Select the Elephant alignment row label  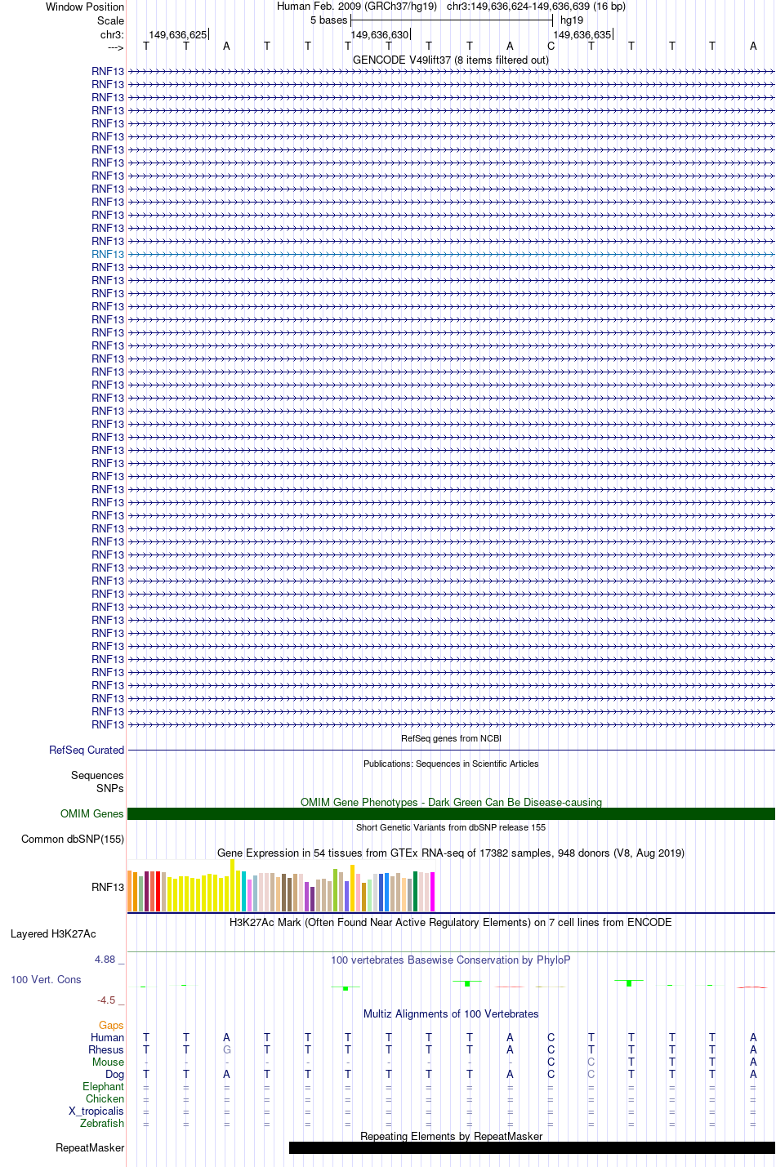103,1086
